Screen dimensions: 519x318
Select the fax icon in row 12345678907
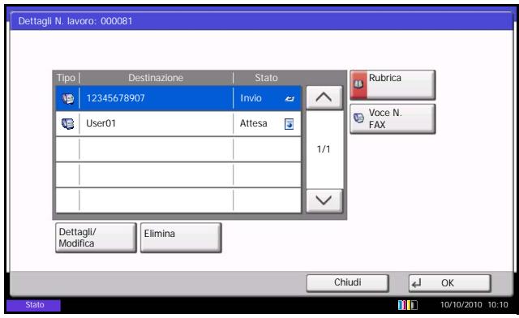(x=68, y=98)
